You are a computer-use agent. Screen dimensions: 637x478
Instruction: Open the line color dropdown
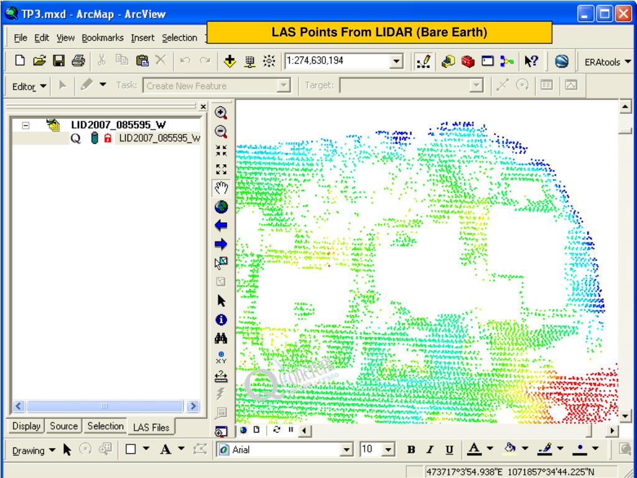click(x=560, y=448)
